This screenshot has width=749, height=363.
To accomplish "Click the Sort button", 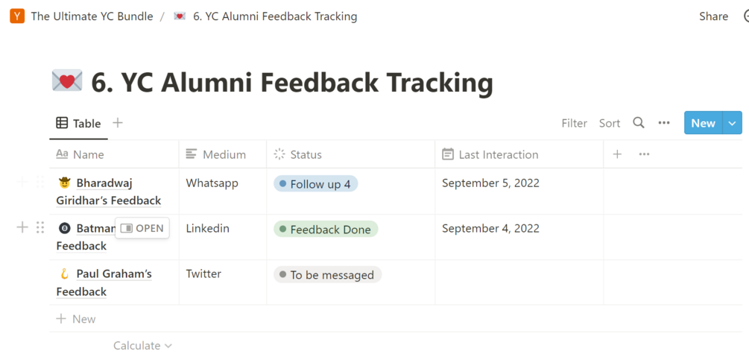I will 610,124.
